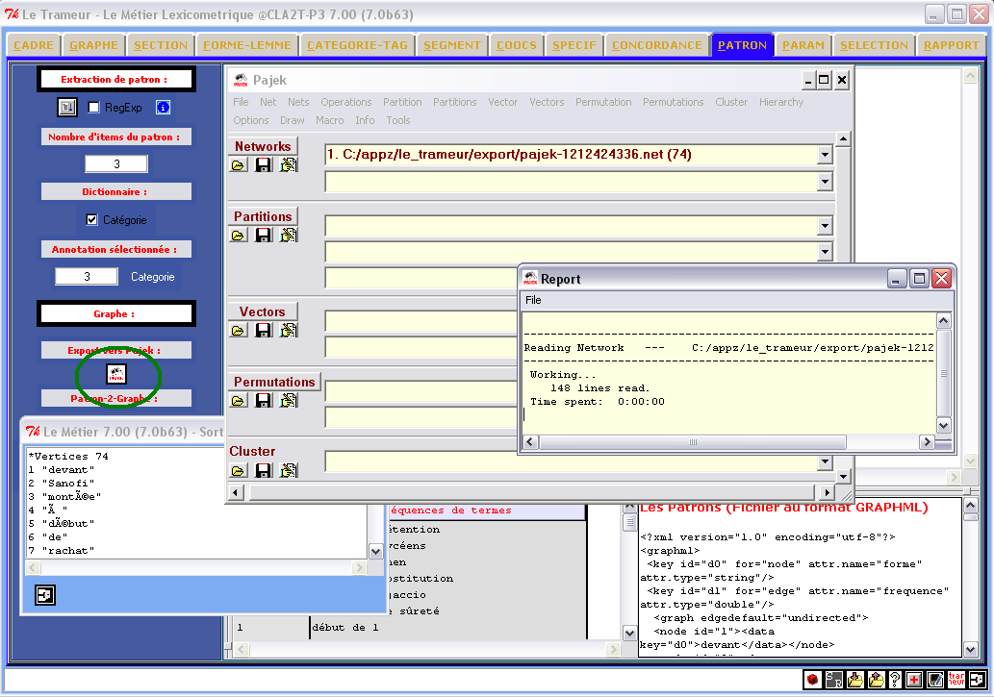
Task: Open the Draw menu in Pajek
Action: [293, 120]
